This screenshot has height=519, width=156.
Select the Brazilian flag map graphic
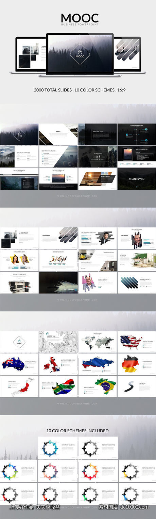coord(105,386)
